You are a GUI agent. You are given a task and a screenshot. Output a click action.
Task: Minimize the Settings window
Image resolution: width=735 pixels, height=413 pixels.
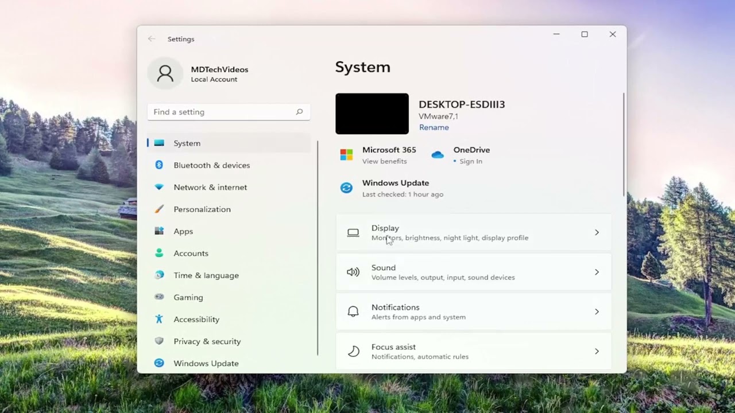pyautogui.click(x=556, y=34)
